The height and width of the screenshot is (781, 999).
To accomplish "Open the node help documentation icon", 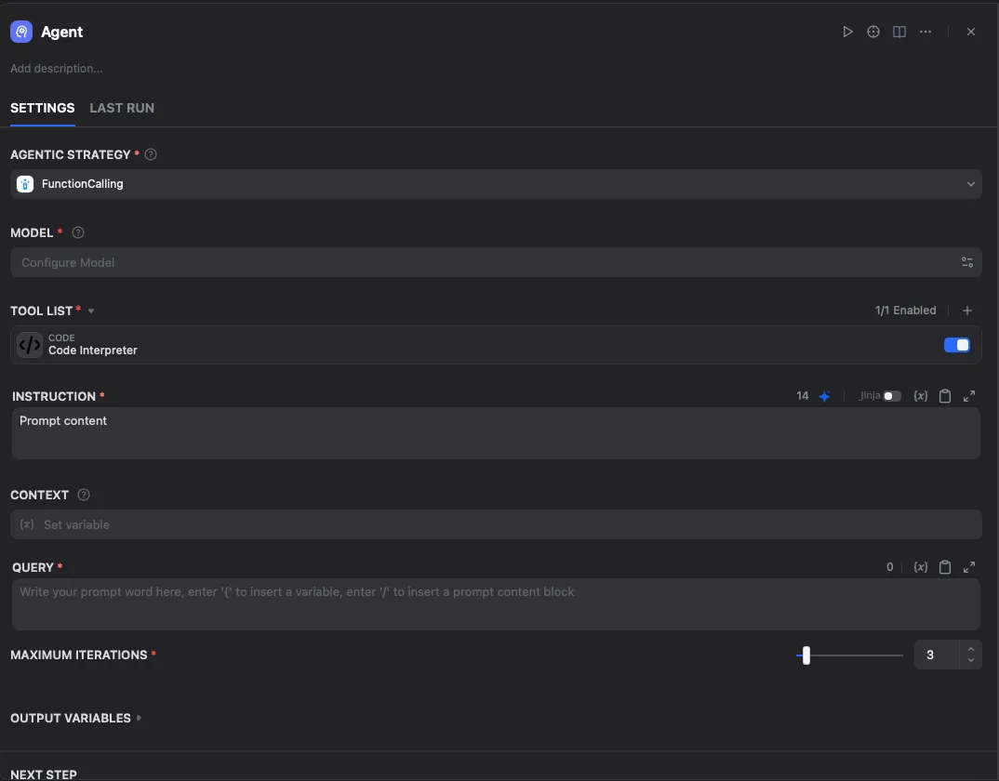I will point(872,31).
